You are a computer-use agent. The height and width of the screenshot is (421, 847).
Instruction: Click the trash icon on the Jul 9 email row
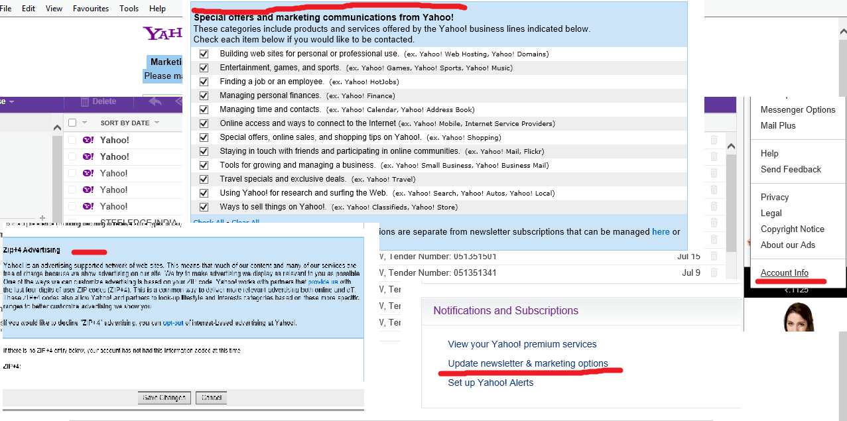(714, 272)
